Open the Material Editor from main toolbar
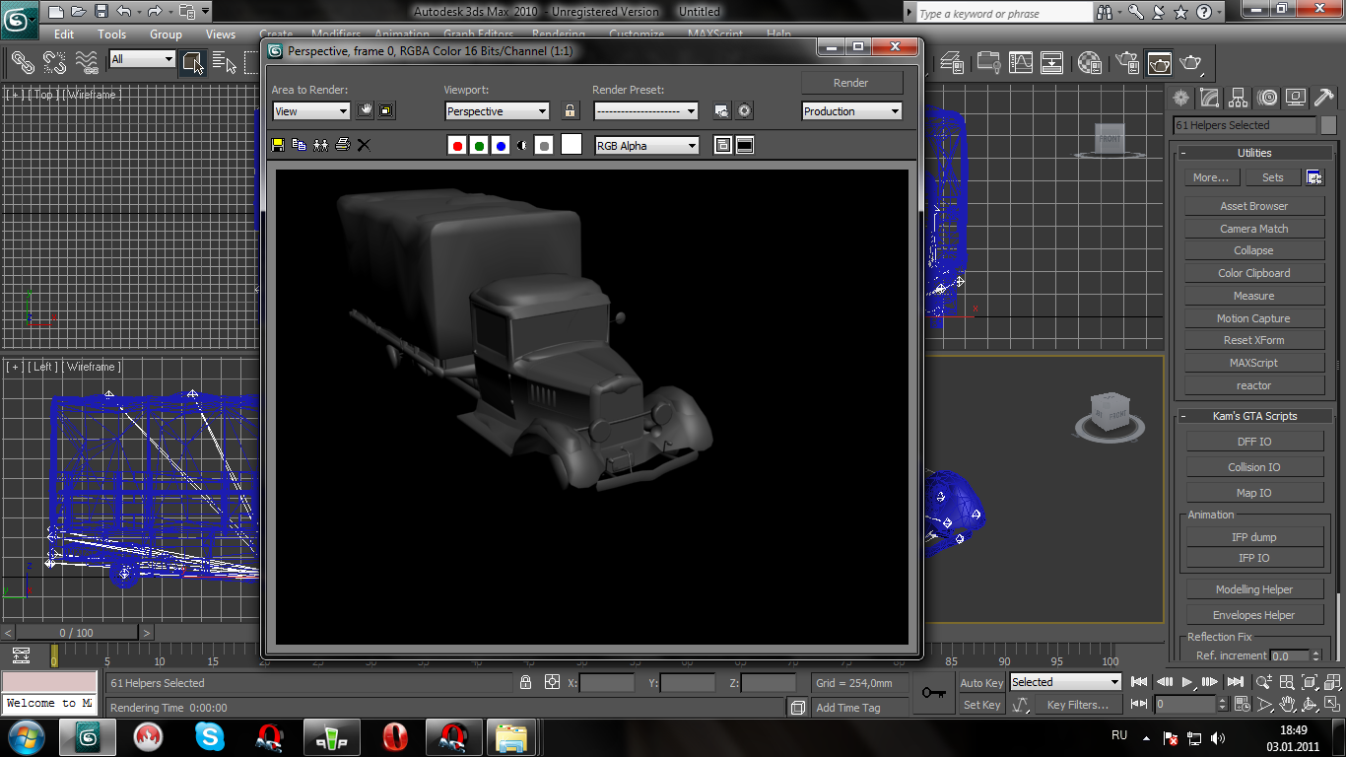 [x=1090, y=63]
